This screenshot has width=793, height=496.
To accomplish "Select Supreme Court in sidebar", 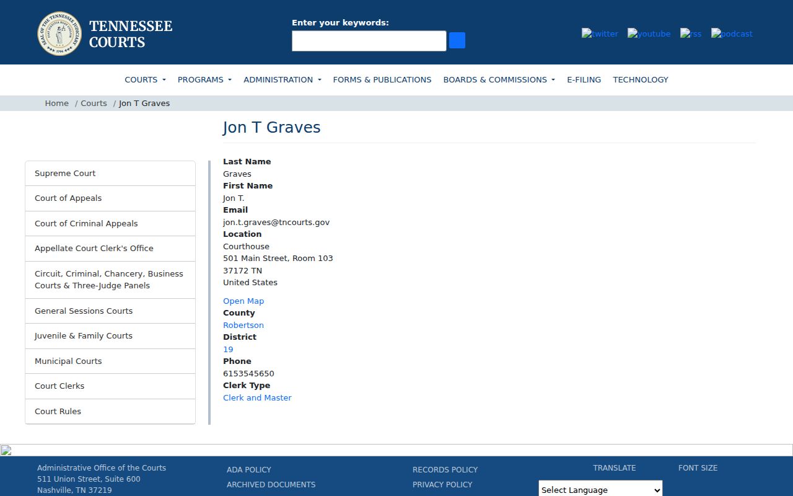I will pos(110,173).
